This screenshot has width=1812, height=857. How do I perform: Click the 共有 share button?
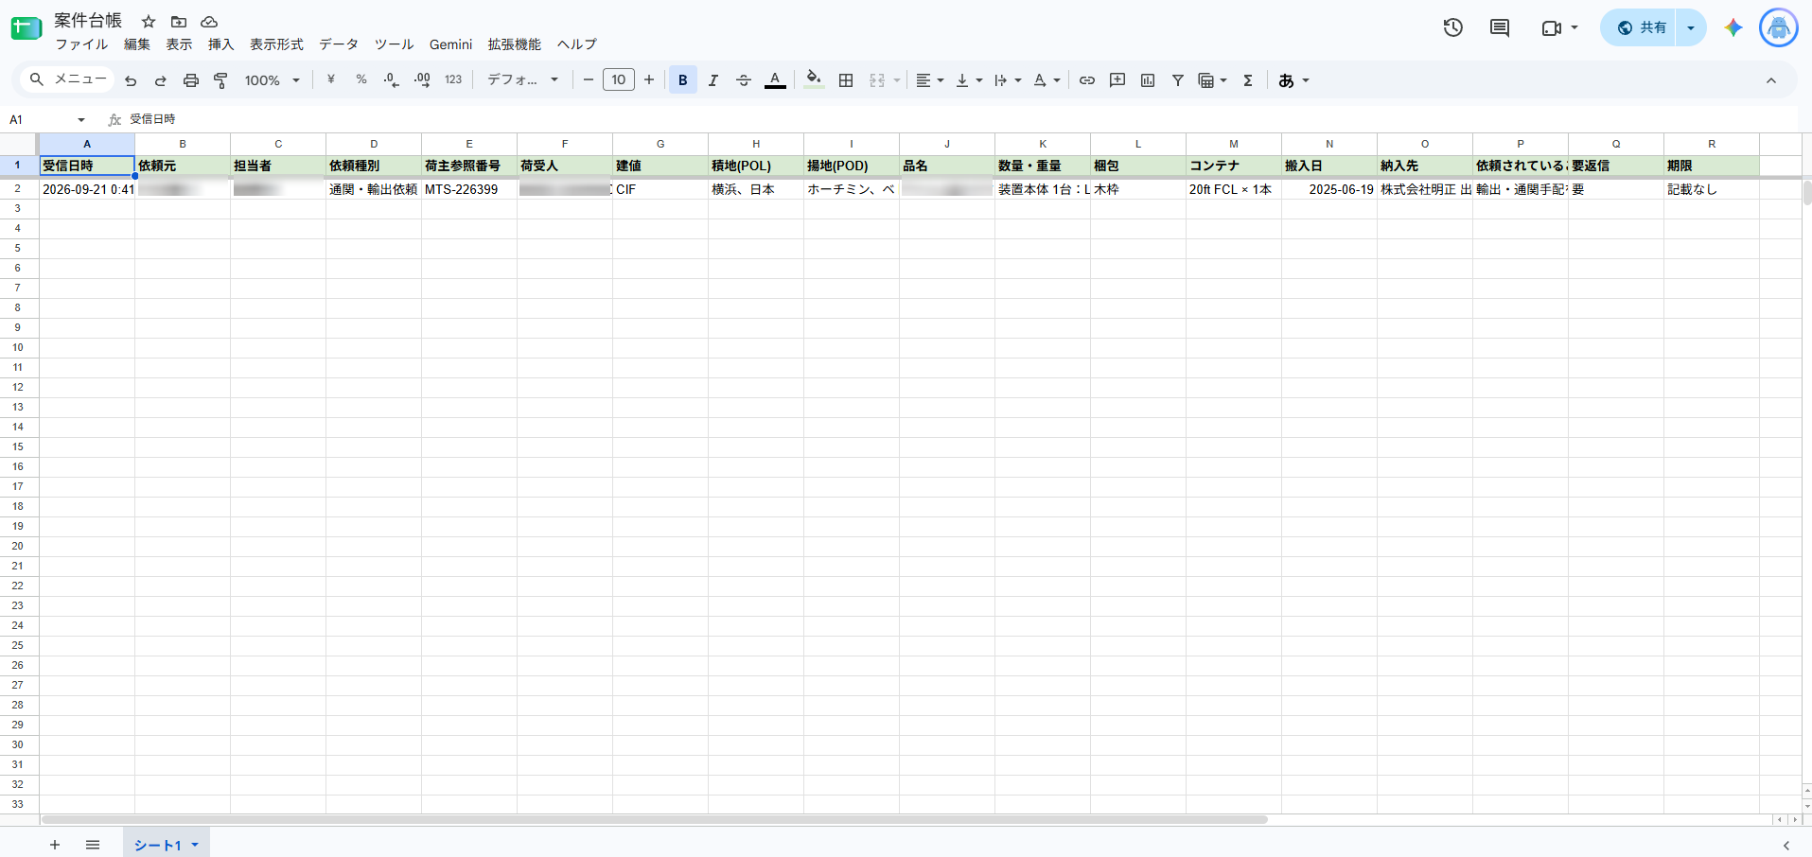point(1640,27)
